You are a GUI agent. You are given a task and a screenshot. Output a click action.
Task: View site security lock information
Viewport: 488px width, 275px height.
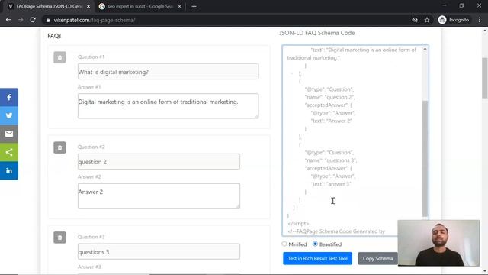(x=47, y=20)
